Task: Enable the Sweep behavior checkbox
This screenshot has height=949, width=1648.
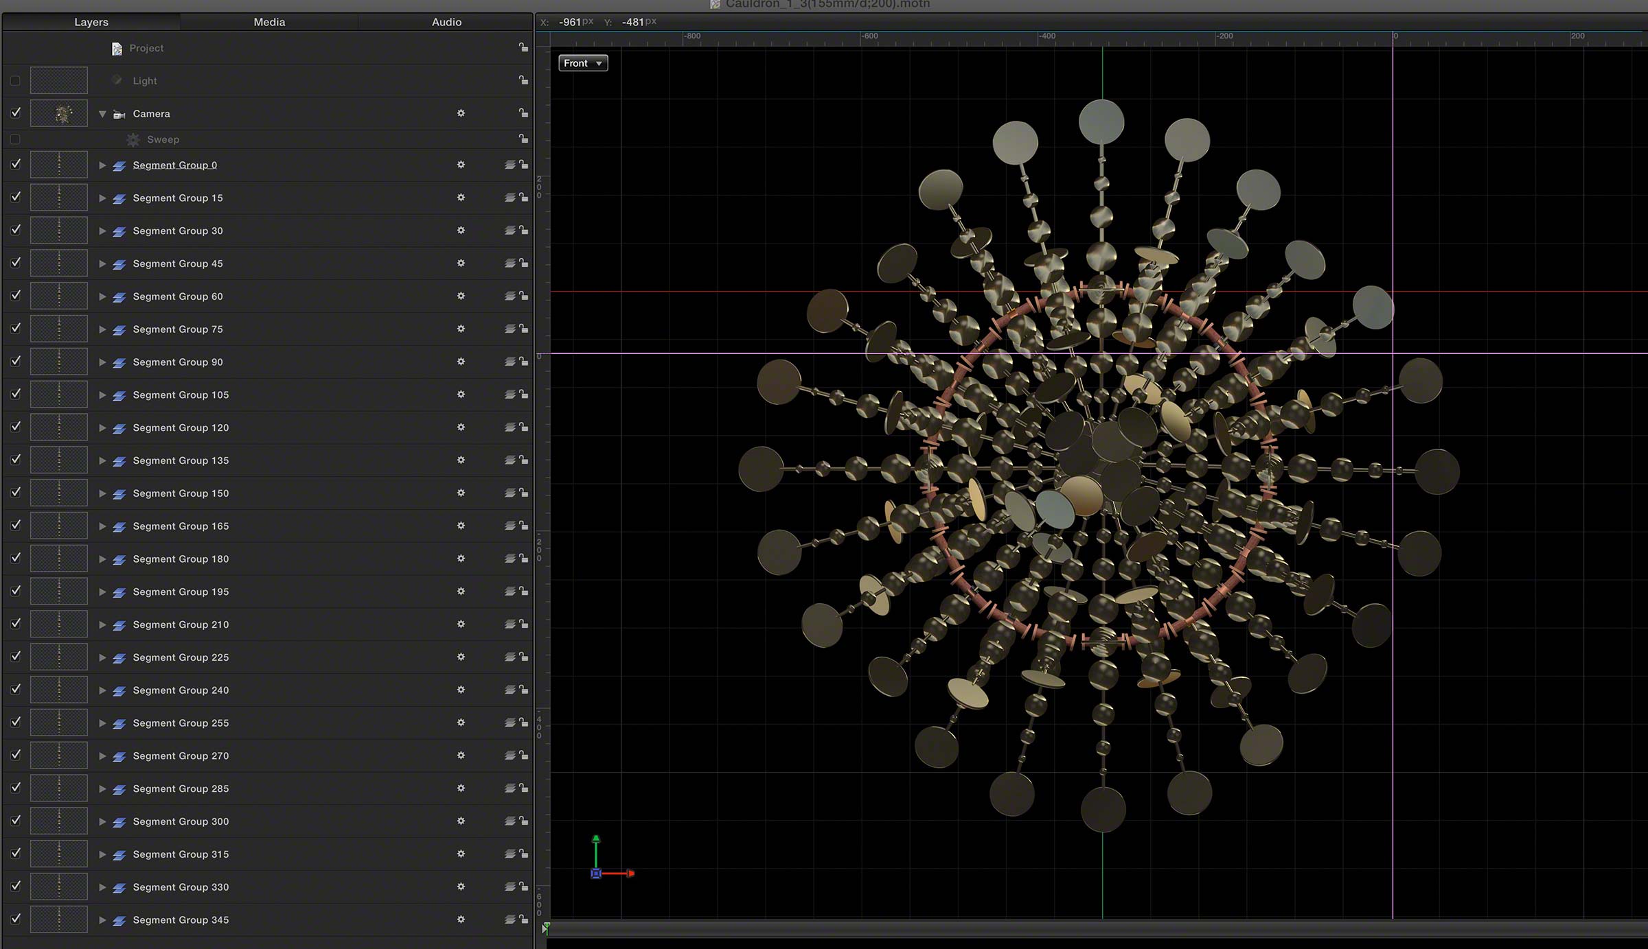Action: pos(15,139)
